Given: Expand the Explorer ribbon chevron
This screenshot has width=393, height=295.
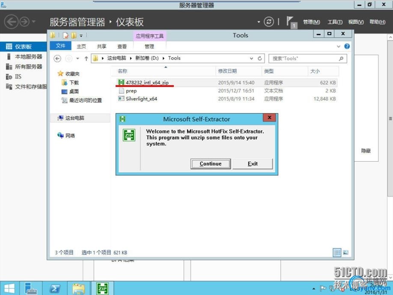Looking at the screenshot, I should (339, 46).
